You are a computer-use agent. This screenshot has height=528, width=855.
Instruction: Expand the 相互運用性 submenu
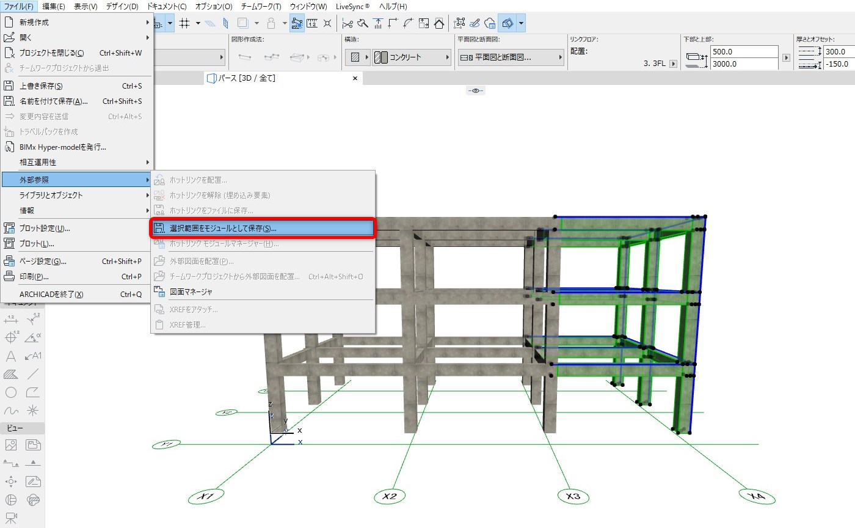pos(76,163)
